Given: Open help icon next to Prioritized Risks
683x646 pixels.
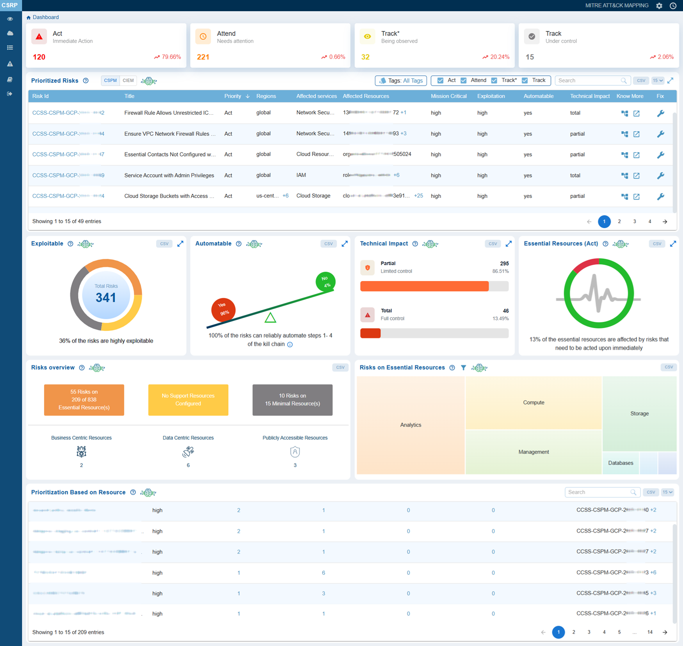Looking at the screenshot, I should point(86,81).
